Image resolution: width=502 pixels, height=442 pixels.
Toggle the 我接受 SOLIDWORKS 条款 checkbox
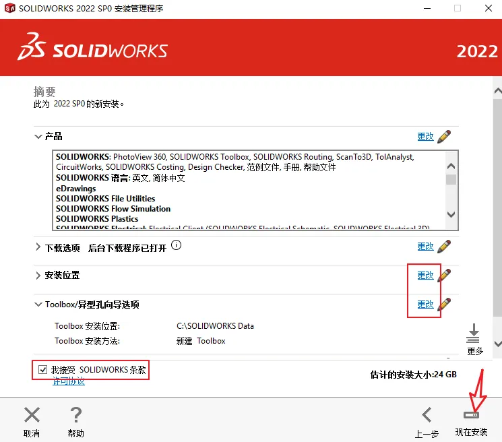(x=42, y=370)
